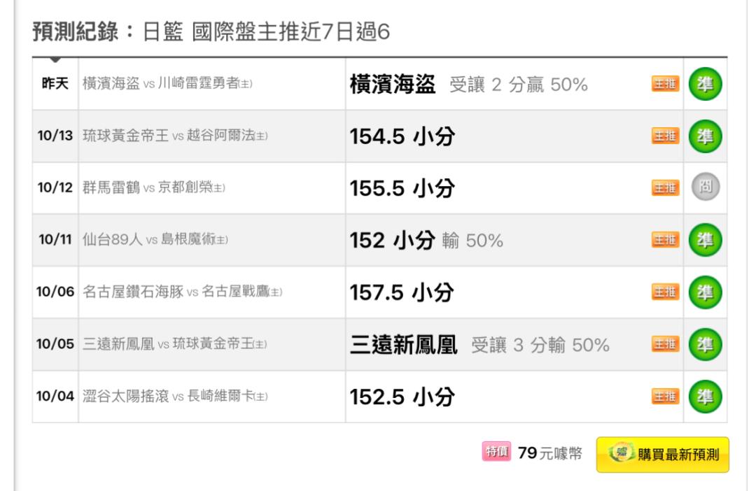Open 仙台89人 vs 島根魔術 matchup

click(155, 239)
